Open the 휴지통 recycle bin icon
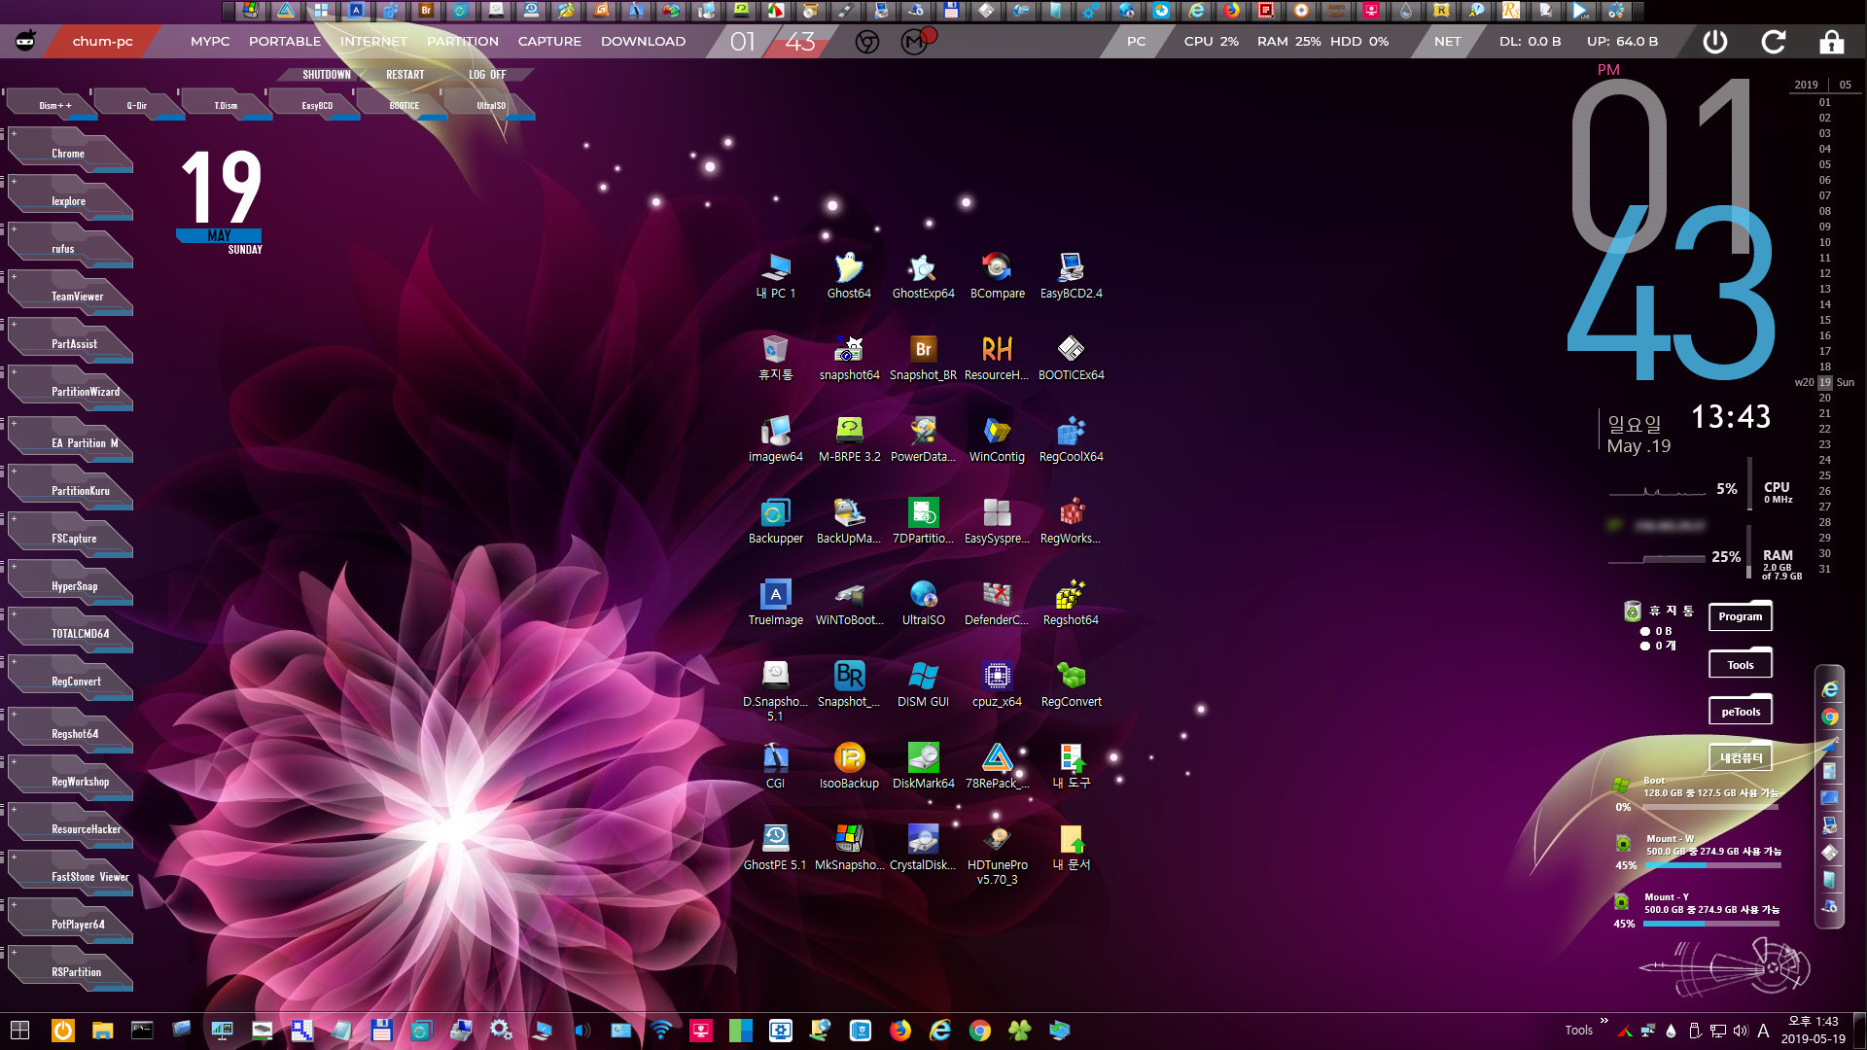The height and width of the screenshot is (1050, 1867). (x=775, y=358)
